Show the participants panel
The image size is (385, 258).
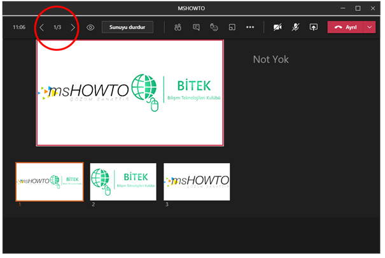pyautogui.click(x=178, y=27)
